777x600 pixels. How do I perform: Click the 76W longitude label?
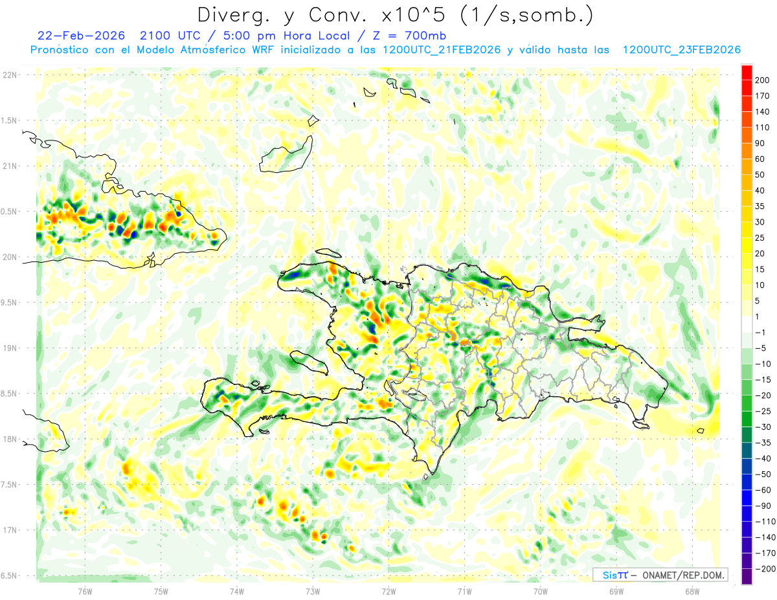click(x=85, y=591)
